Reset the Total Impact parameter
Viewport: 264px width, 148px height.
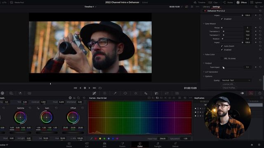260,67
